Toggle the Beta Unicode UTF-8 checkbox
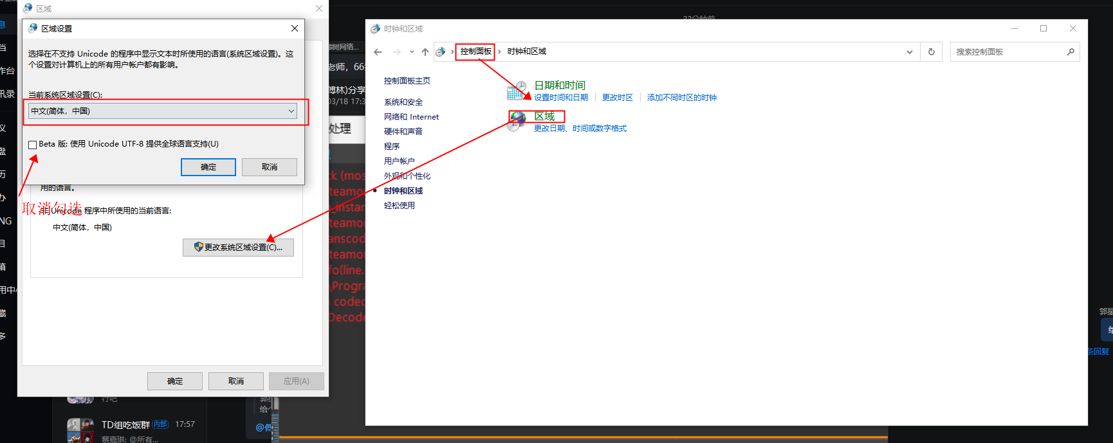1113x443 pixels. tap(33, 145)
